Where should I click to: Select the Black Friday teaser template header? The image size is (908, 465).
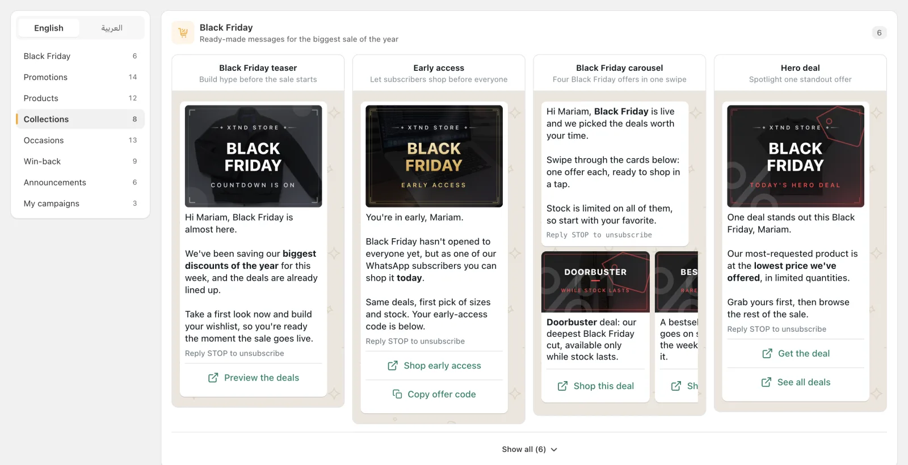(258, 73)
